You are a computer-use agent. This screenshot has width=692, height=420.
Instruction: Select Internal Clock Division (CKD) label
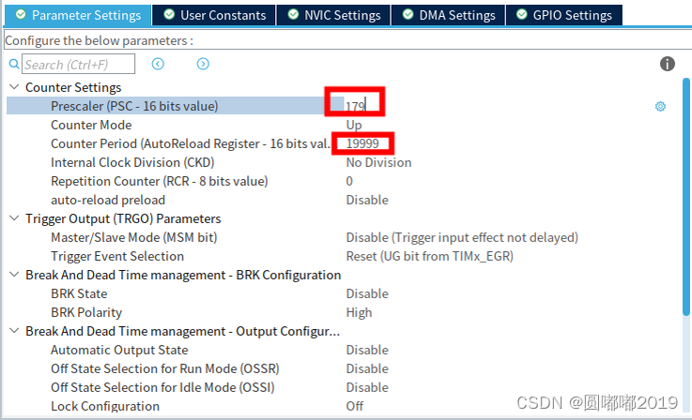(x=132, y=162)
